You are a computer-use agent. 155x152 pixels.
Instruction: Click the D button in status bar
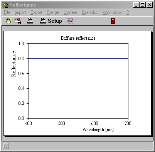click(6, 146)
